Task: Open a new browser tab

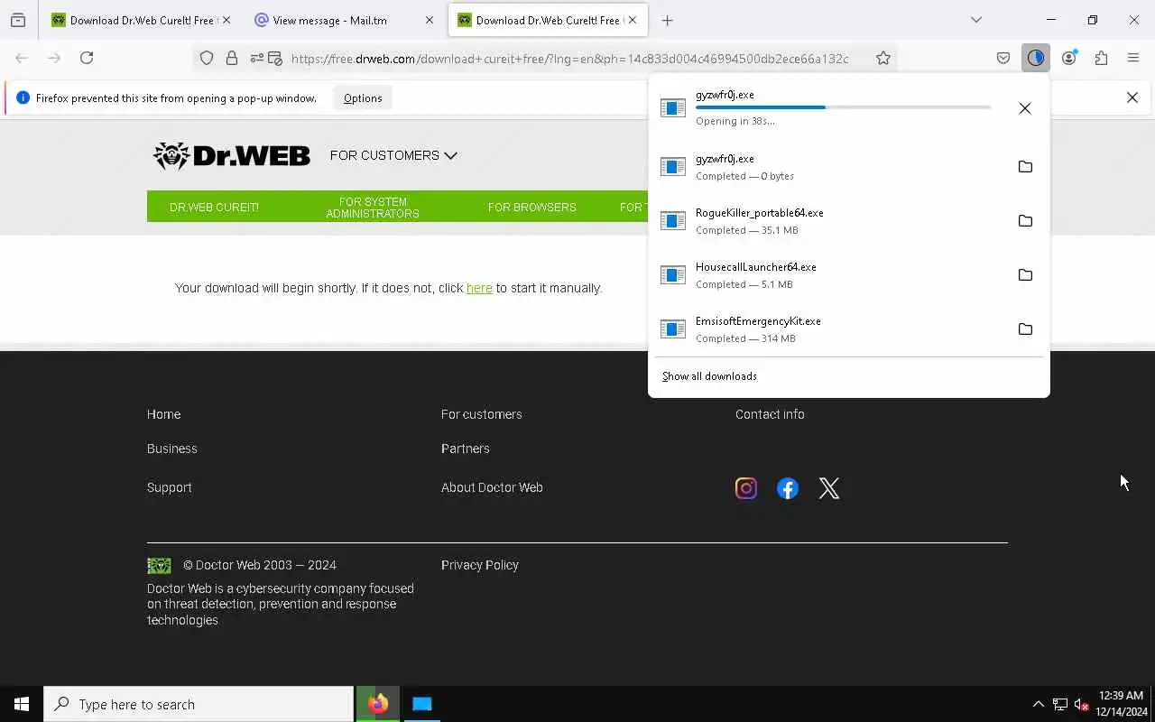Action: (668, 20)
